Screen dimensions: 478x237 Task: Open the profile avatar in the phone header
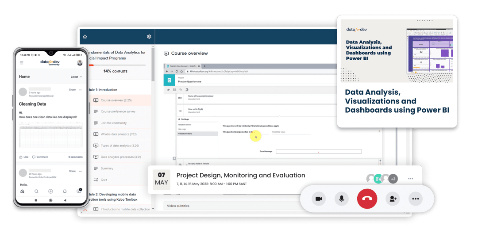(x=80, y=63)
